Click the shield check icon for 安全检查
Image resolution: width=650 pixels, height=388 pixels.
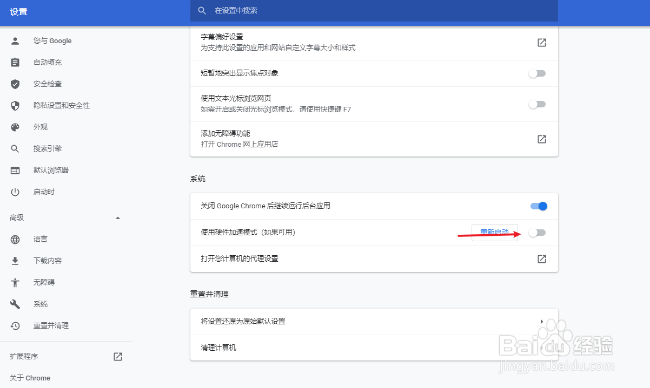[15, 84]
